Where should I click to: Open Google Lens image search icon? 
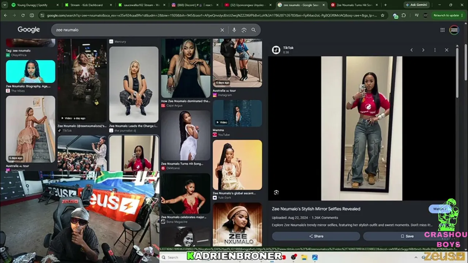[244, 30]
